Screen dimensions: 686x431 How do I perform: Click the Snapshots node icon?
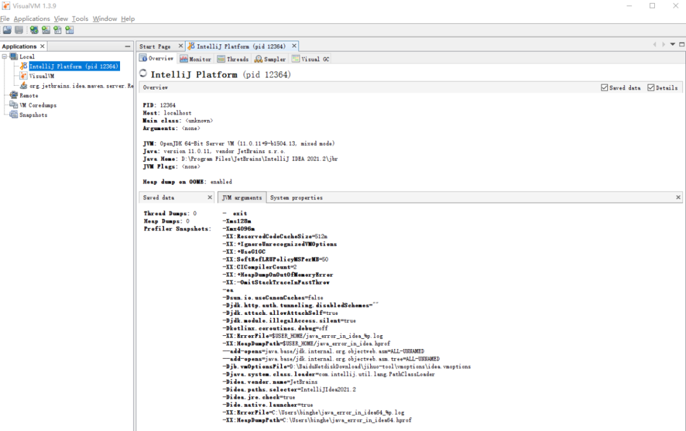point(13,114)
